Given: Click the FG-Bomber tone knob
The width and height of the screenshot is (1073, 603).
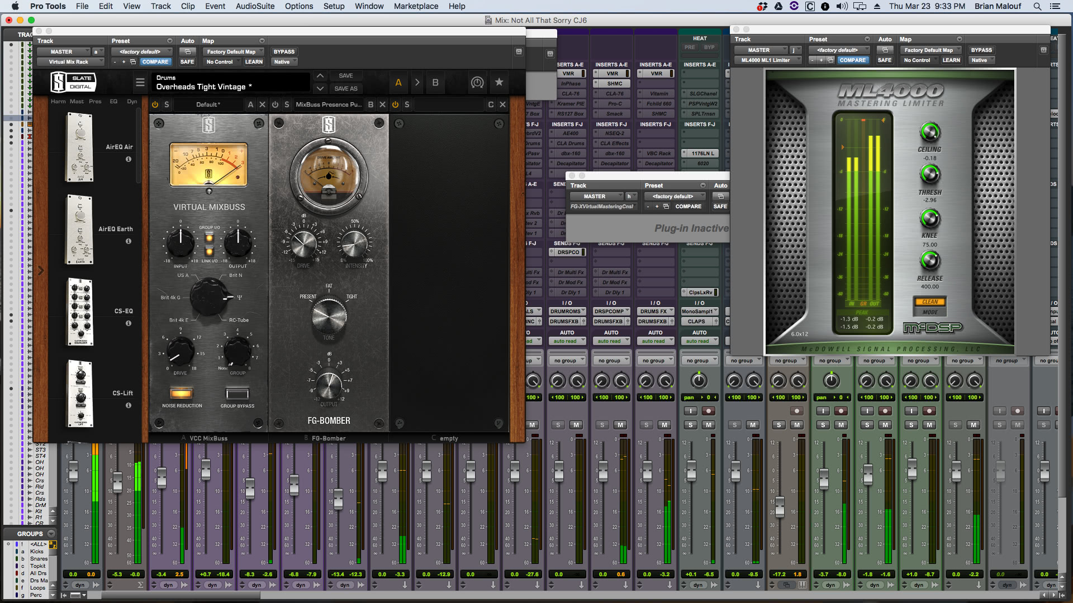Looking at the screenshot, I should [x=329, y=315].
